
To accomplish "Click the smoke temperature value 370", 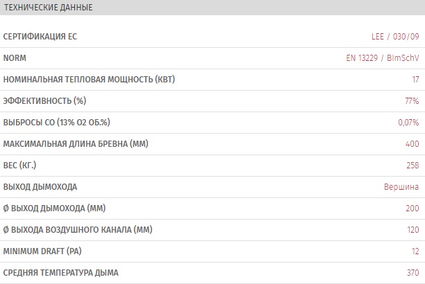I will coord(412,273).
